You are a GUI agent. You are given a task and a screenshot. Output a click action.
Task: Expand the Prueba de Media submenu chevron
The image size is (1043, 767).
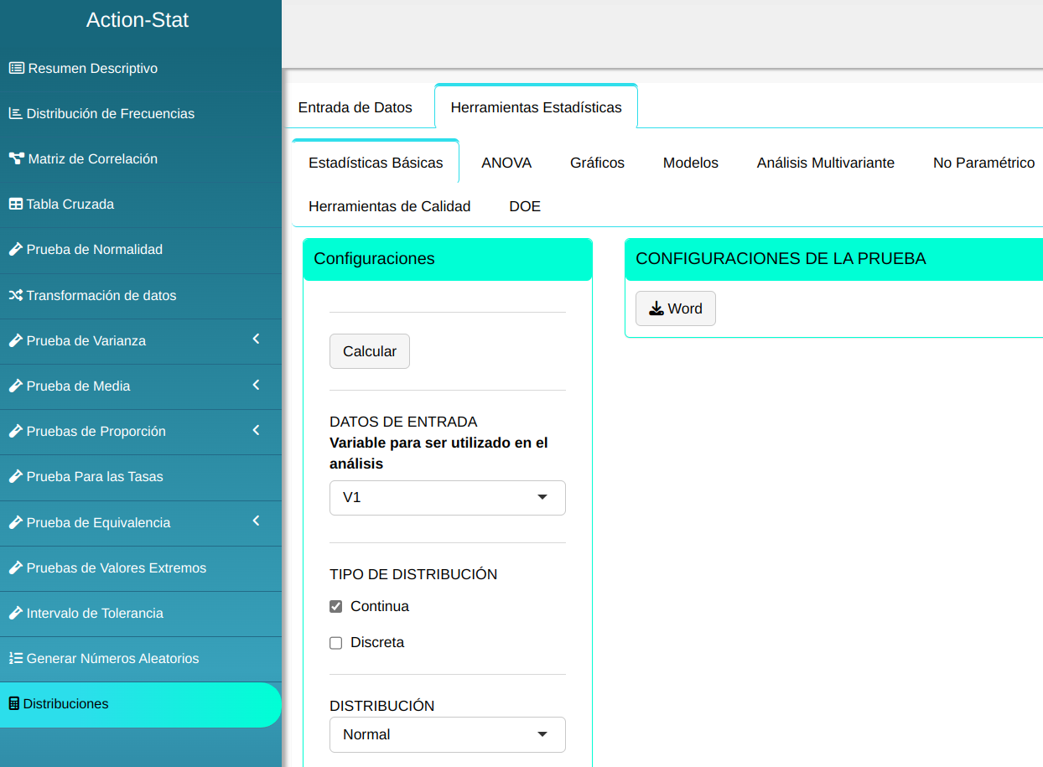tap(256, 385)
